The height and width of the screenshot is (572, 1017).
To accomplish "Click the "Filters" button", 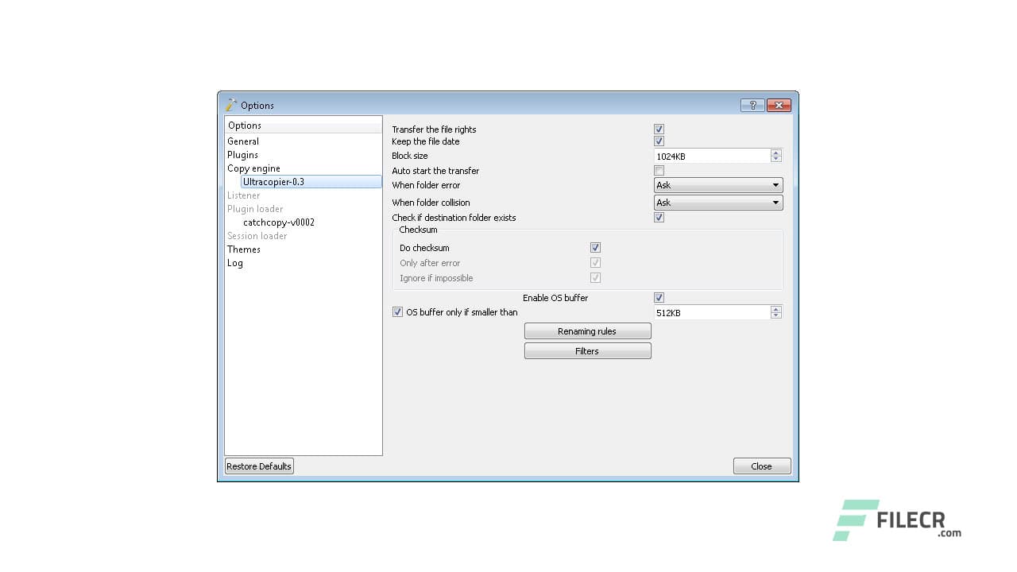I will (x=587, y=350).
